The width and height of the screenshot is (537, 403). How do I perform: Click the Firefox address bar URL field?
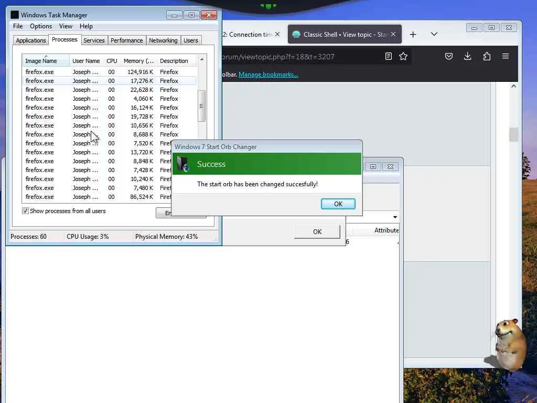click(302, 57)
